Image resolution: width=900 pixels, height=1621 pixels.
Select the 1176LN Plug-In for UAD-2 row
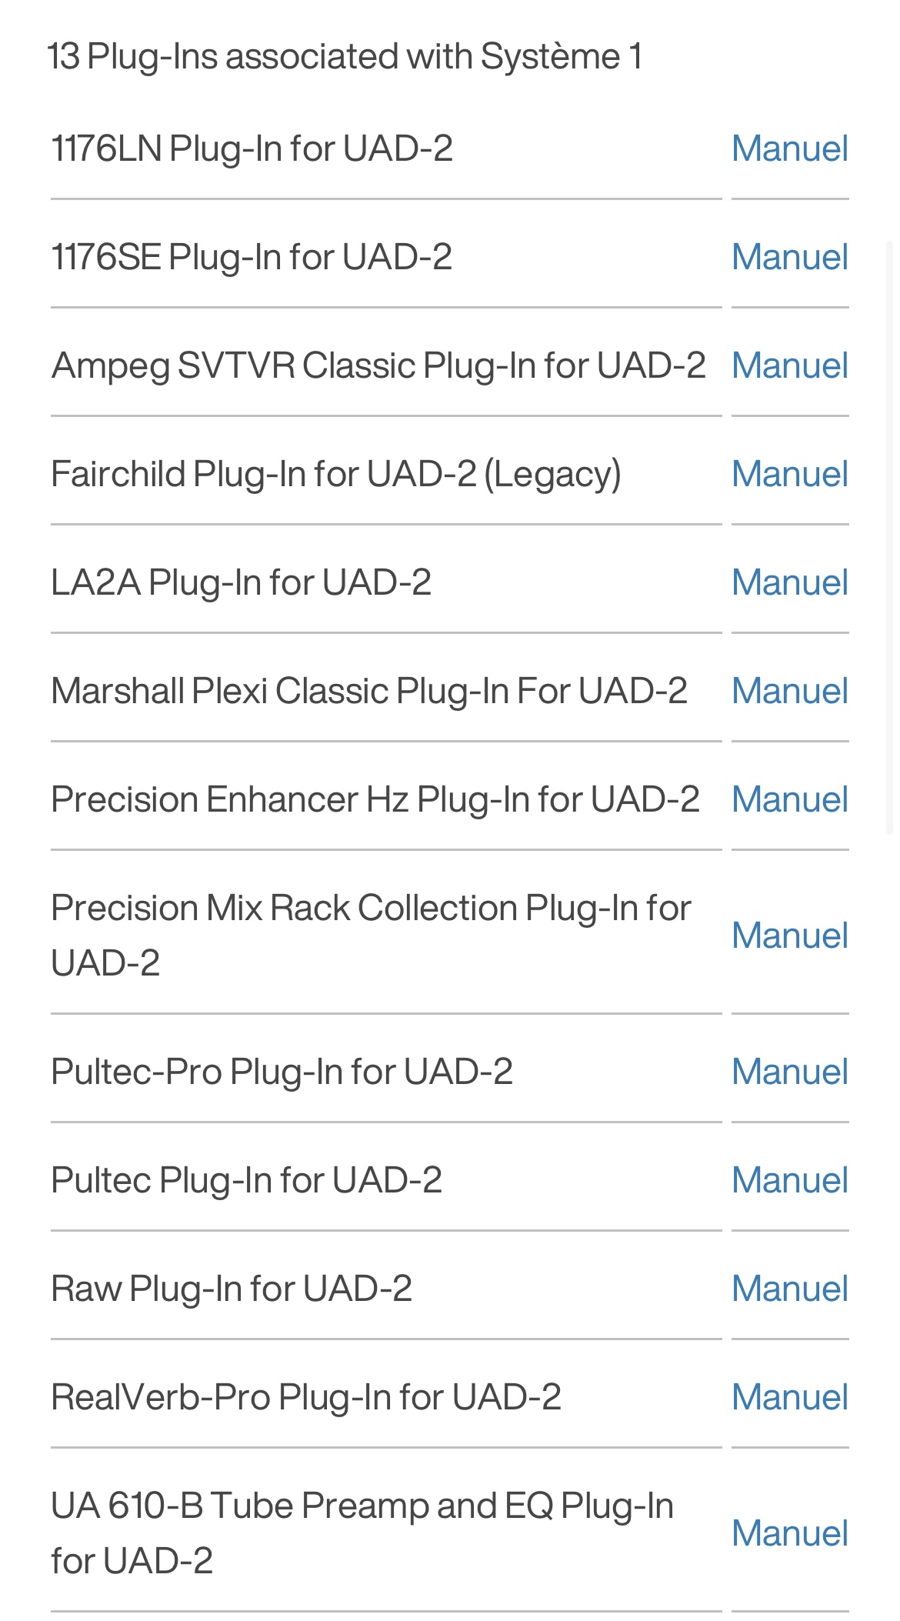coord(386,148)
